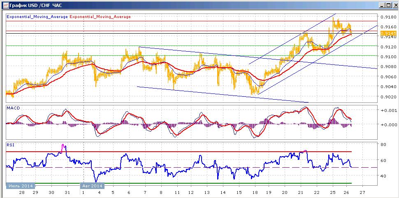399x198 pixels.
Task: Click the 'Июль 2014' month marker
Action: pos(21,186)
